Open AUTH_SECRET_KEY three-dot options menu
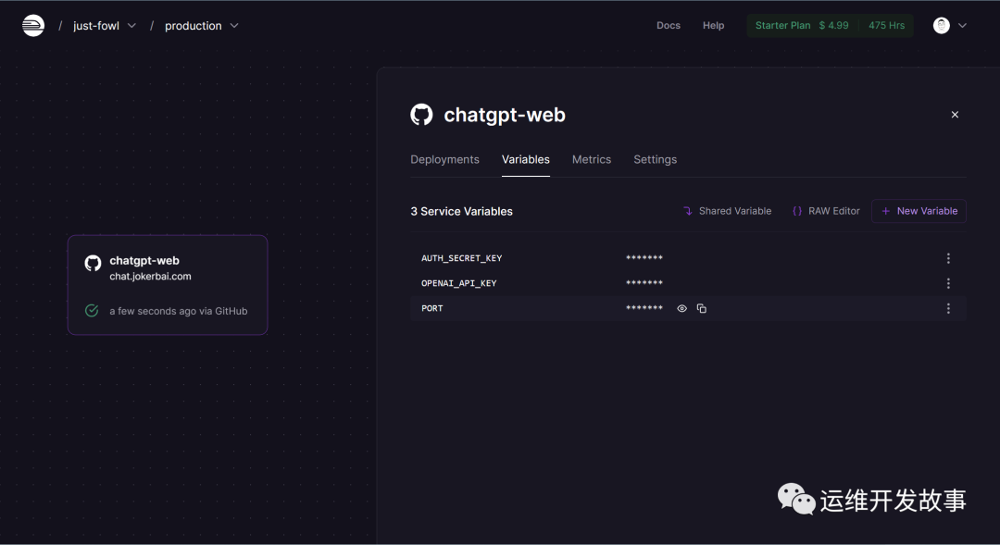The image size is (1000, 545). 948,258
